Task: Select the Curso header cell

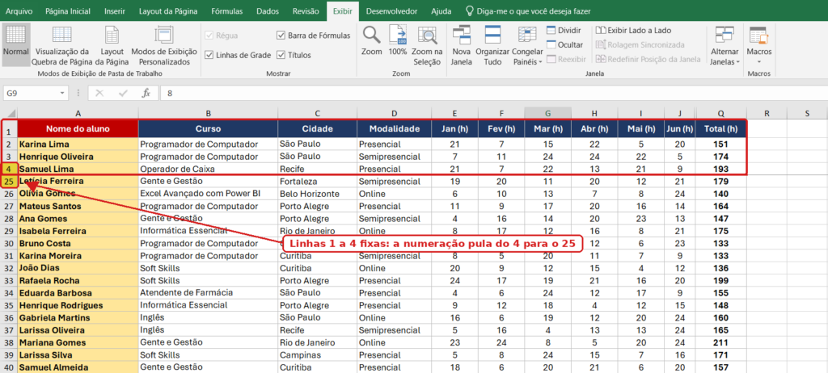Action: pos(208,128)
